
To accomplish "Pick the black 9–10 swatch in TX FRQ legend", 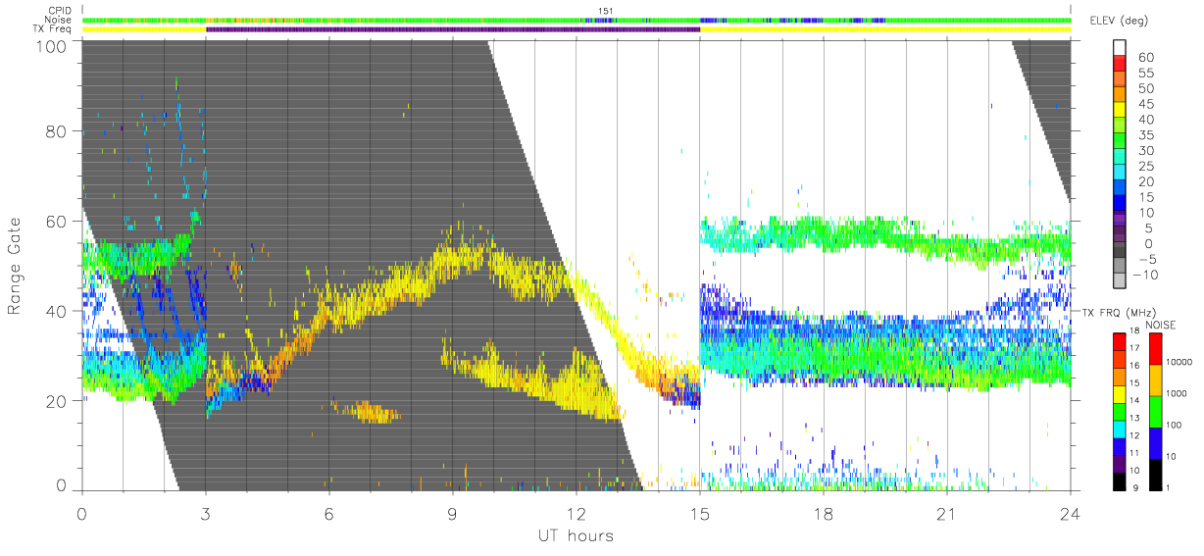I will pos(1122,481).
